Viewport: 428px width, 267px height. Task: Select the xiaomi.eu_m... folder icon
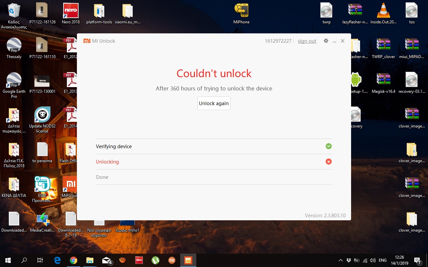pos(128,14)
